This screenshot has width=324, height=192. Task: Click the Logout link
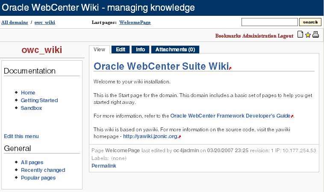pyautogui.click(x=286, y=36)
